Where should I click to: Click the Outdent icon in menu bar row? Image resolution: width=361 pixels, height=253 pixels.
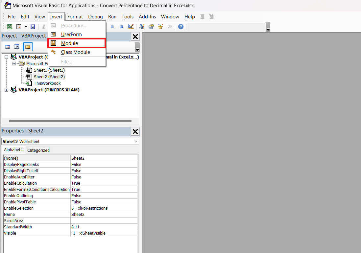pos(211,16)
